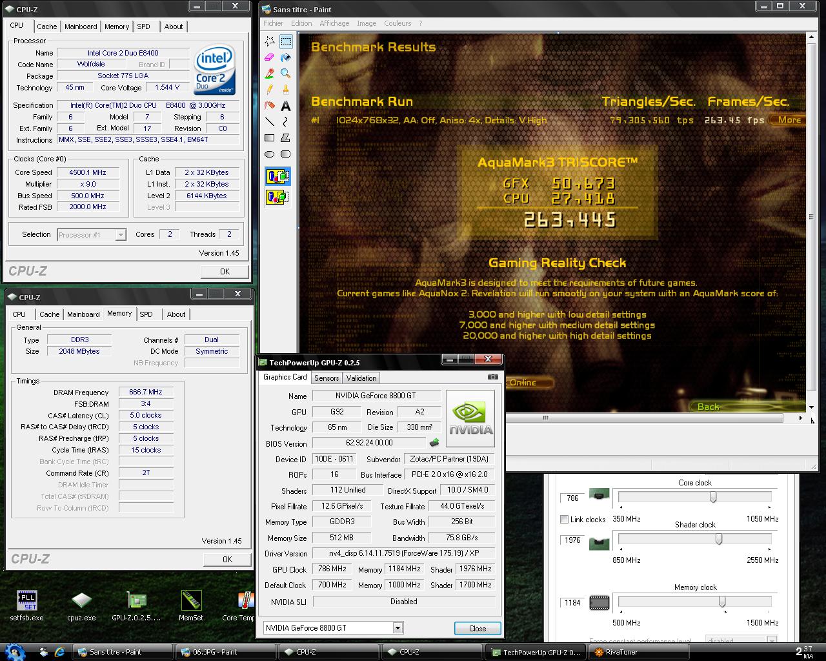Open Affichage menu in Paint
Viewport: 826px width, 661px height.
[x=334, y=23]
